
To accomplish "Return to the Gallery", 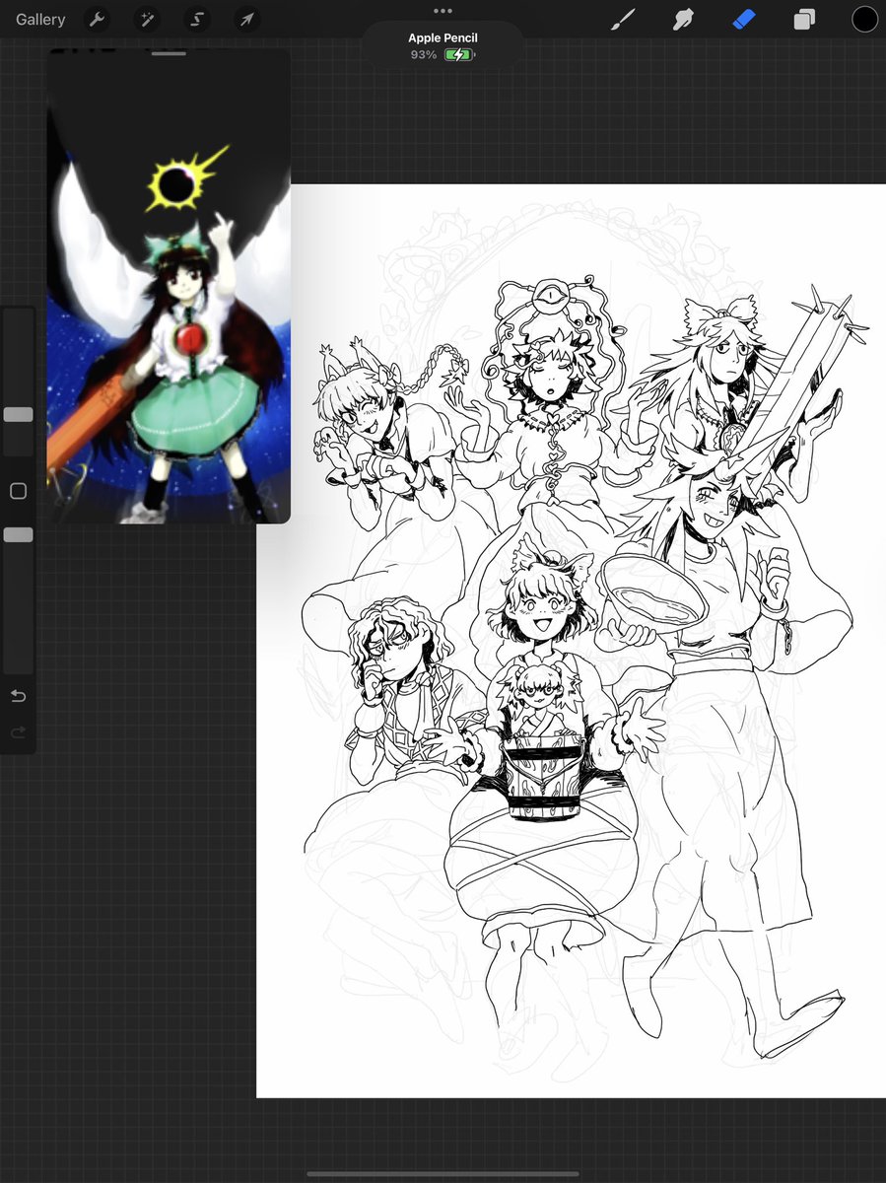I will (40, 19).
